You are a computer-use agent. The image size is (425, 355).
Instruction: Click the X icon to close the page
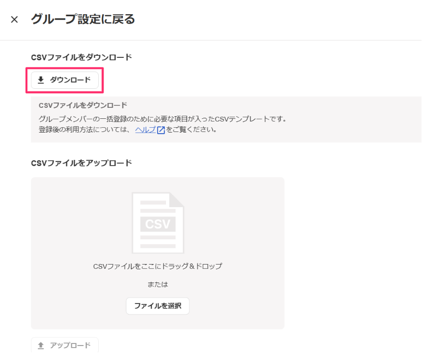pyautogui.click(x=14, y=19)
